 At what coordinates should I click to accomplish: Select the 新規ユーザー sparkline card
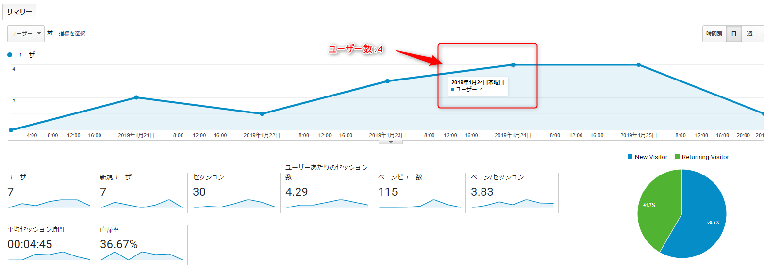click(x=142, y=192)
